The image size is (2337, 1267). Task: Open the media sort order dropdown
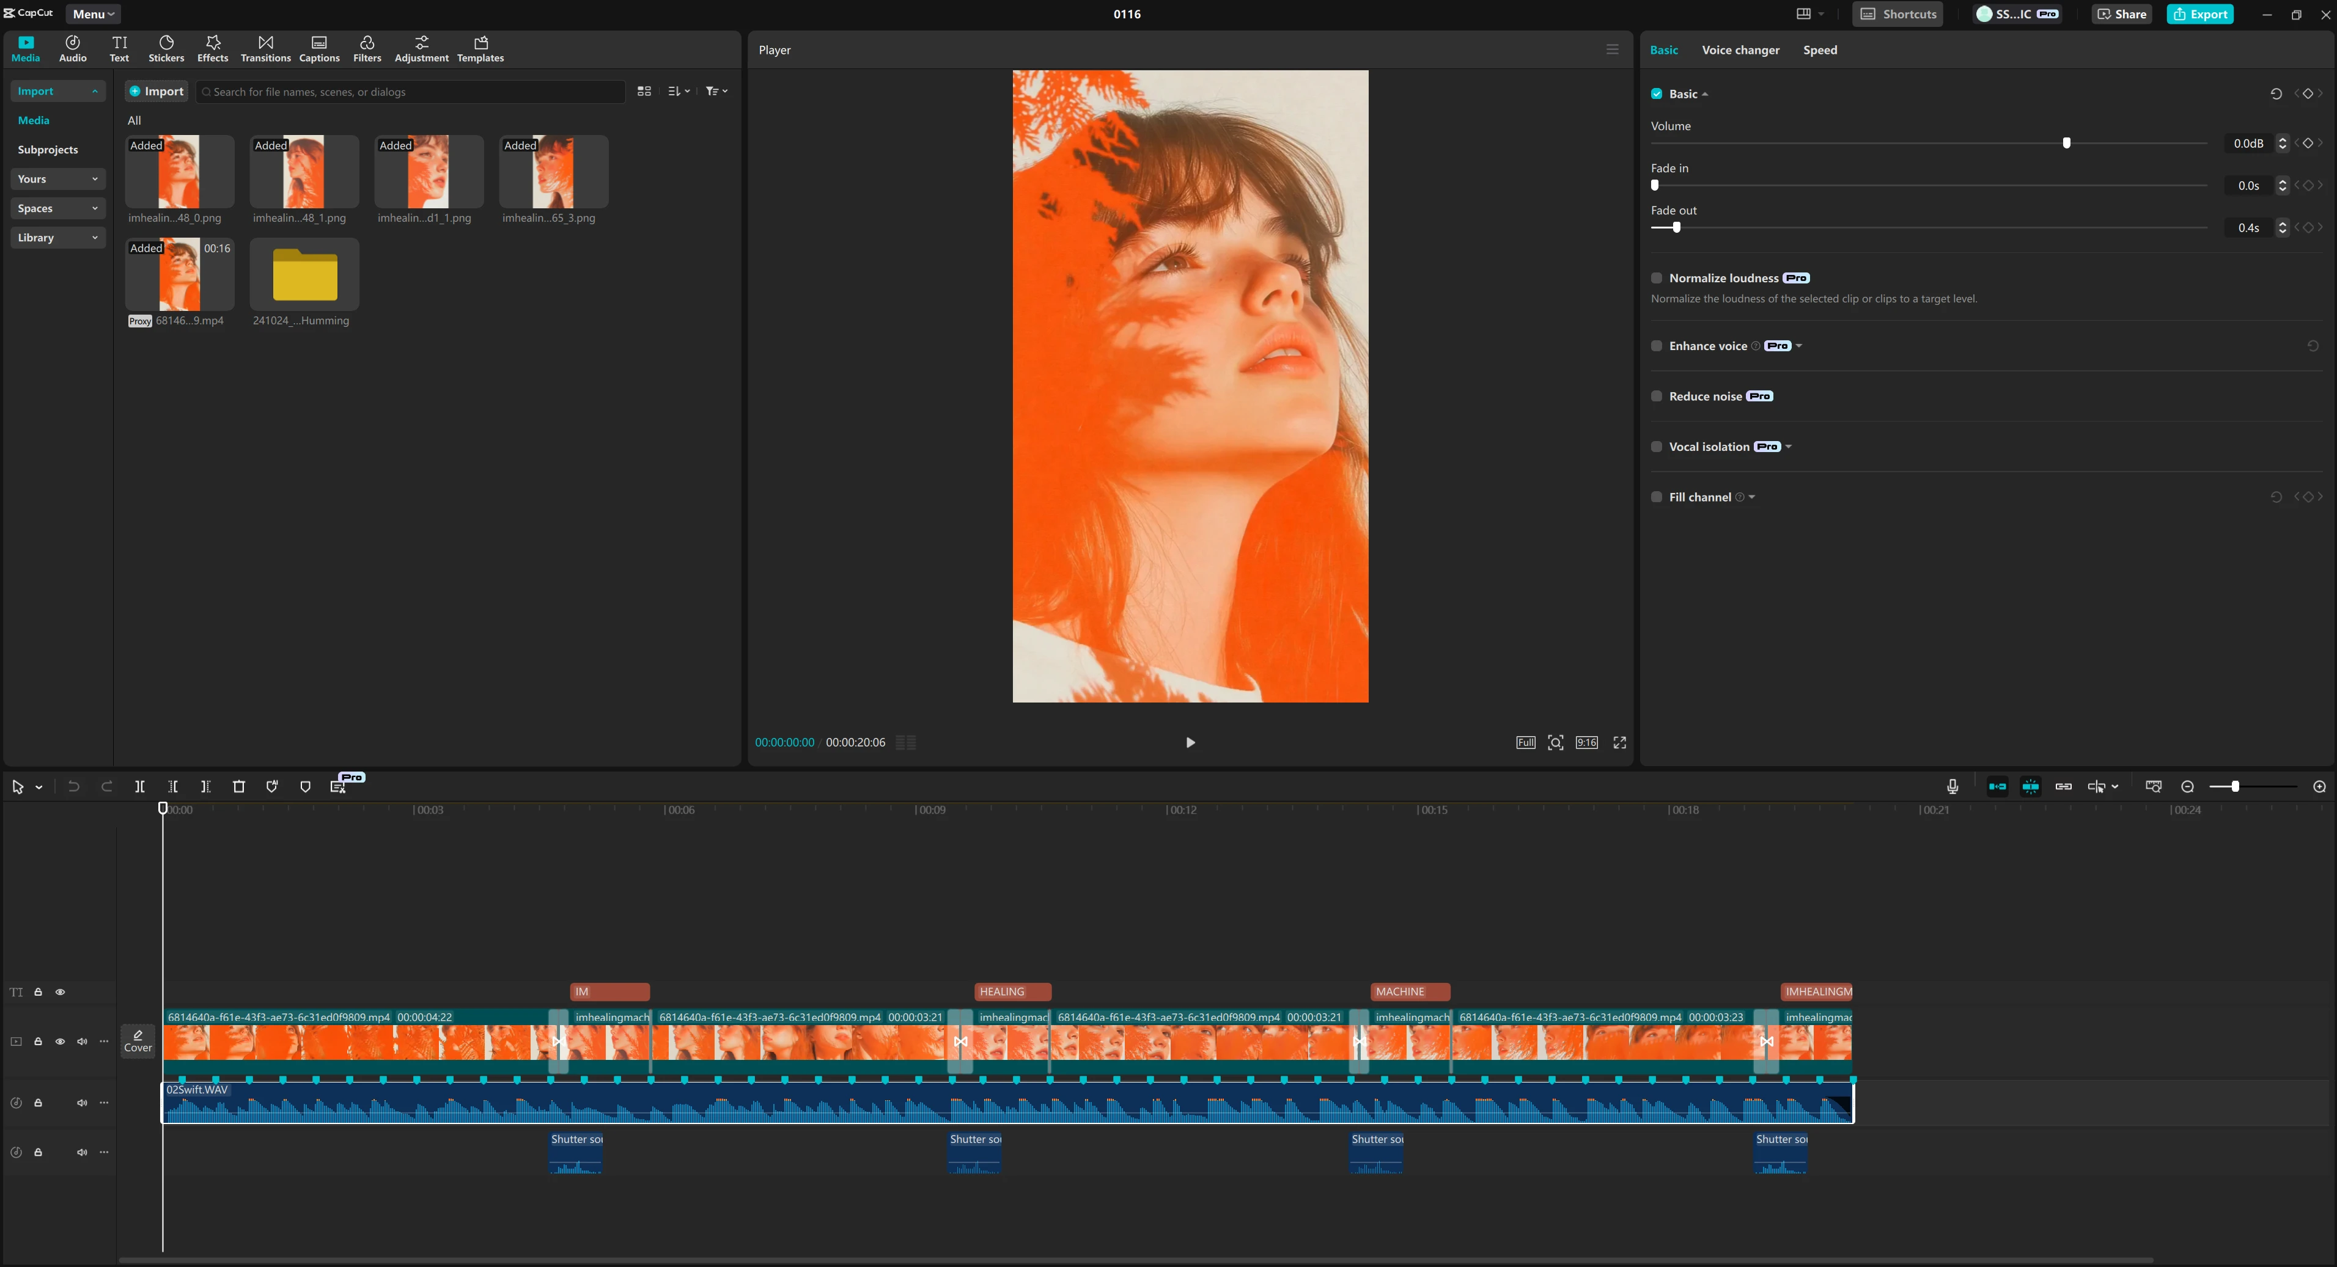(x=679, y=90)
